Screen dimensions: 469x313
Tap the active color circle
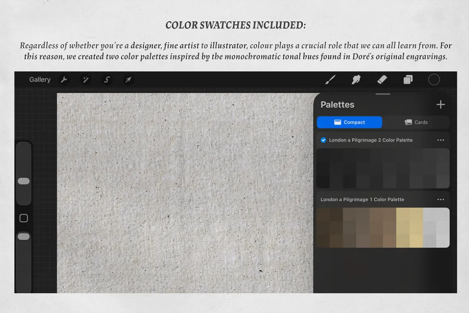[x=434, y=80]
